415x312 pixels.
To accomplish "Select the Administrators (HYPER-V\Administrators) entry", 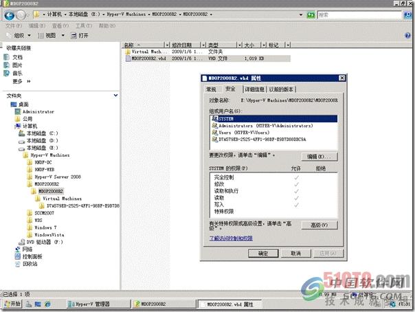I will (x=273, y=126).
